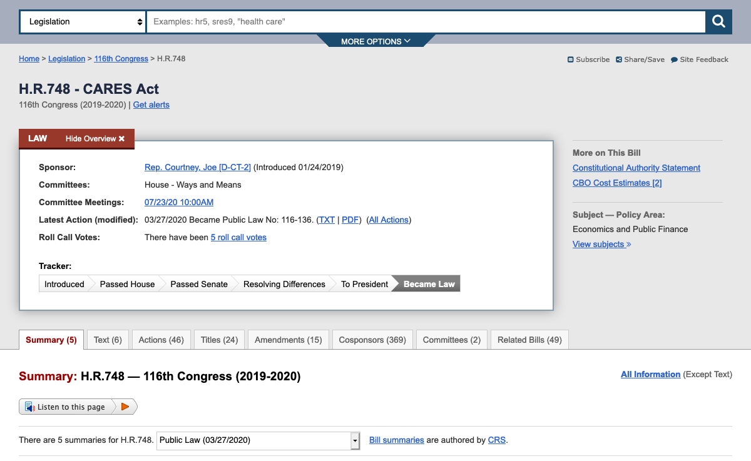Open Site Feedback speech bubble link
Screen dimensions: 751x461
pos(699,59)
